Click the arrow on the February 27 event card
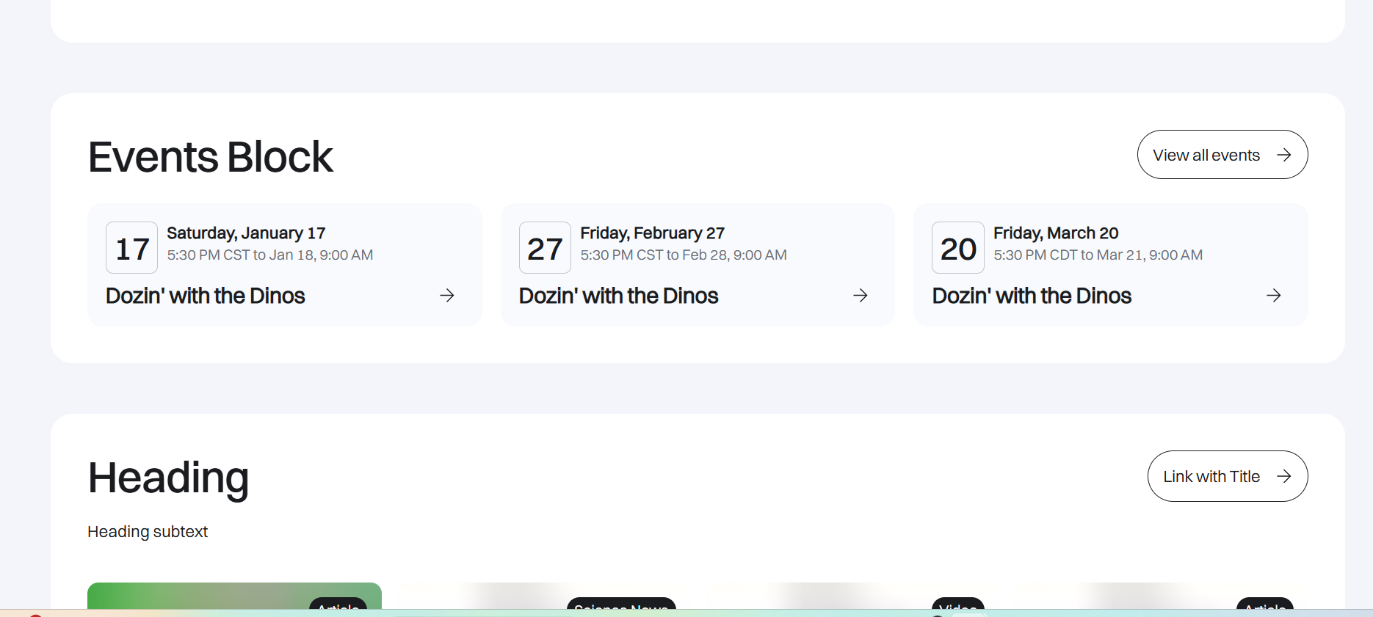The height and width of the screenshot is (617, 1373). 861,296
